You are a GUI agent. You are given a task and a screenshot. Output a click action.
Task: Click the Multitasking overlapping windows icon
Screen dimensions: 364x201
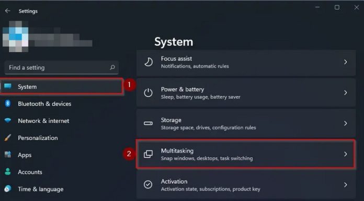click(x=148, y=154)
